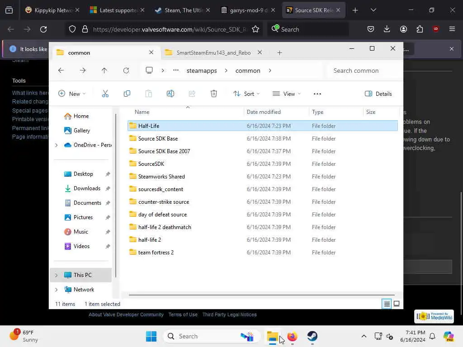
Task: Expand the This PC tree node
Action: 56,275
